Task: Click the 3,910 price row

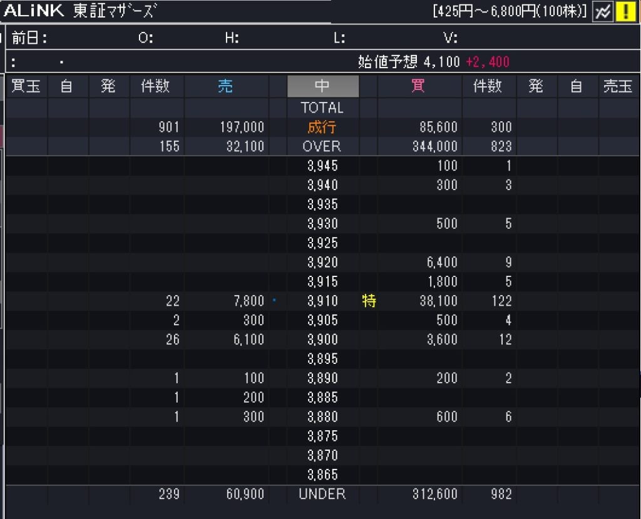Action: (322, 301)
